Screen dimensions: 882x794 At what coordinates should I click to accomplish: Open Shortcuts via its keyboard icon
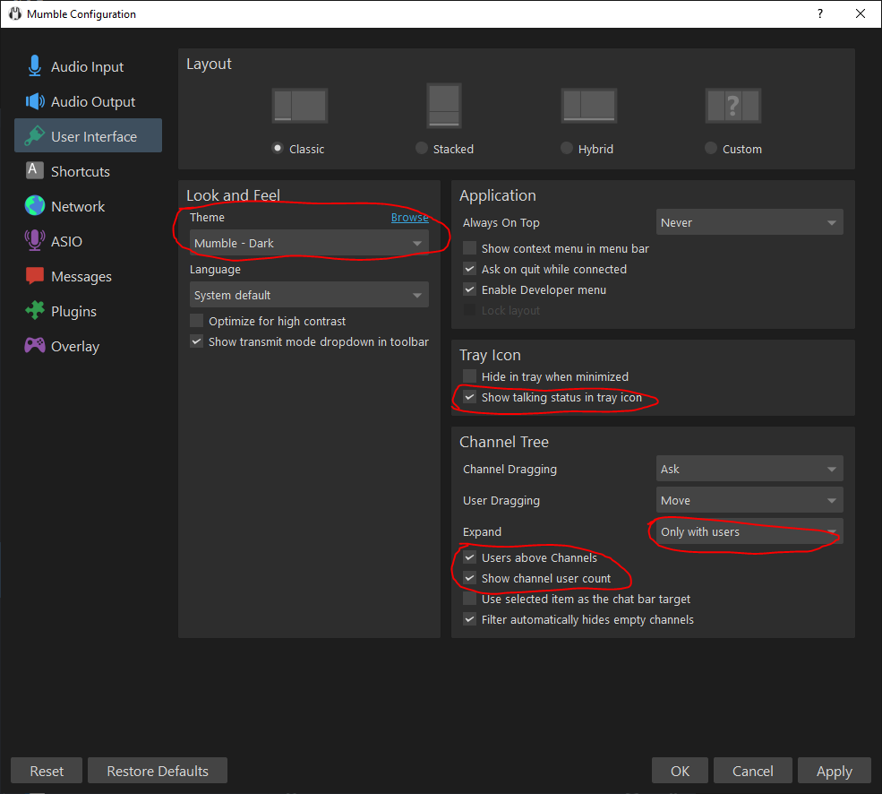(35, 171)
